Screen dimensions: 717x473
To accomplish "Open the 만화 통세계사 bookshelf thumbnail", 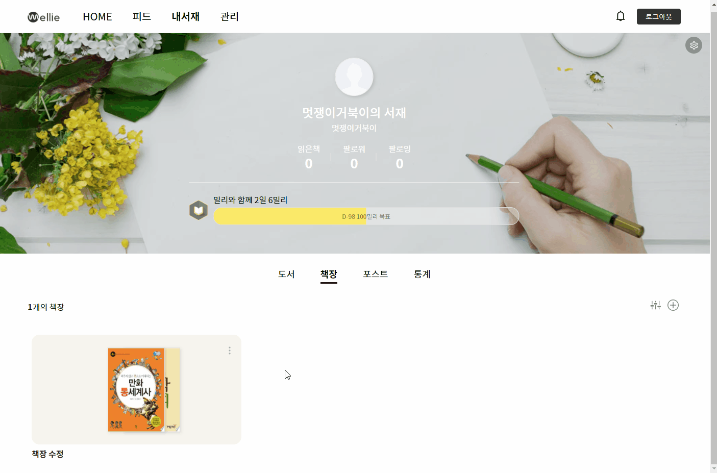I will click(x=136, y=389).
